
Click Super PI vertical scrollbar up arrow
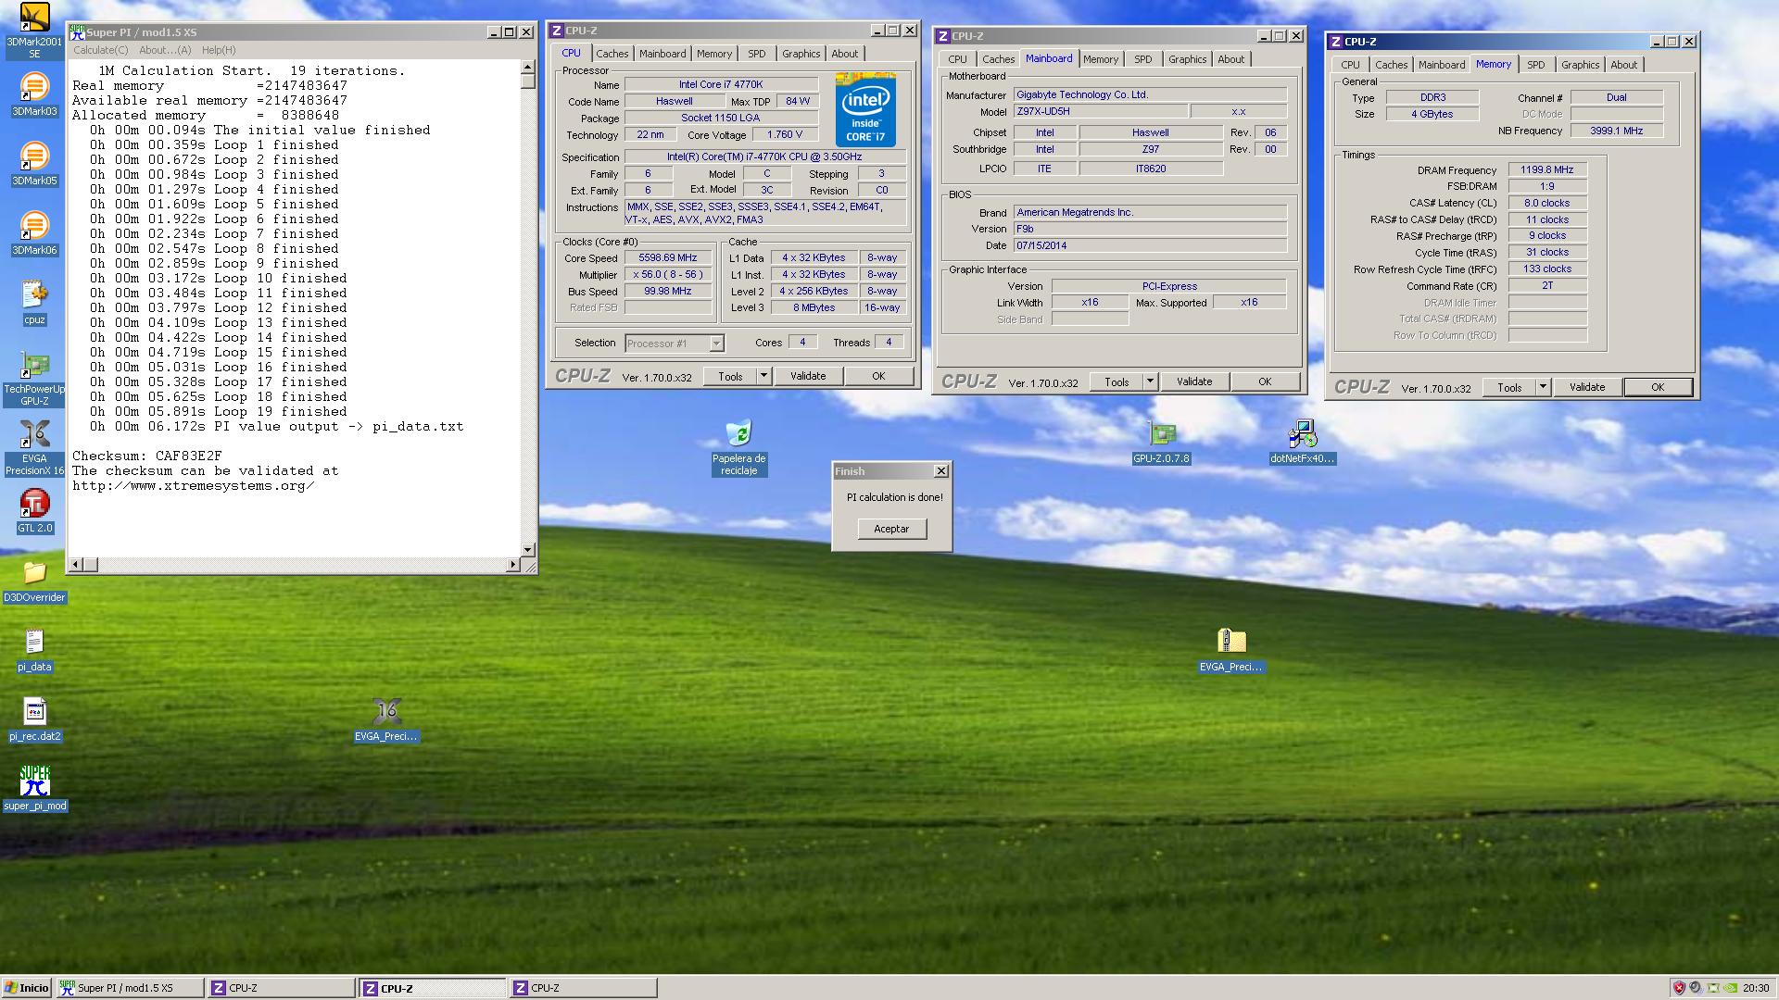(528, 67)
